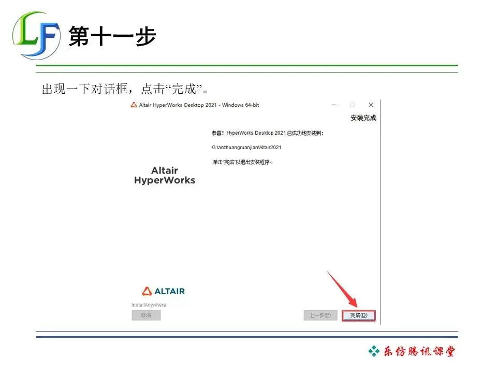Click the Altair triangle icon in title bar

pyautogui.click(x=134, y=105)
